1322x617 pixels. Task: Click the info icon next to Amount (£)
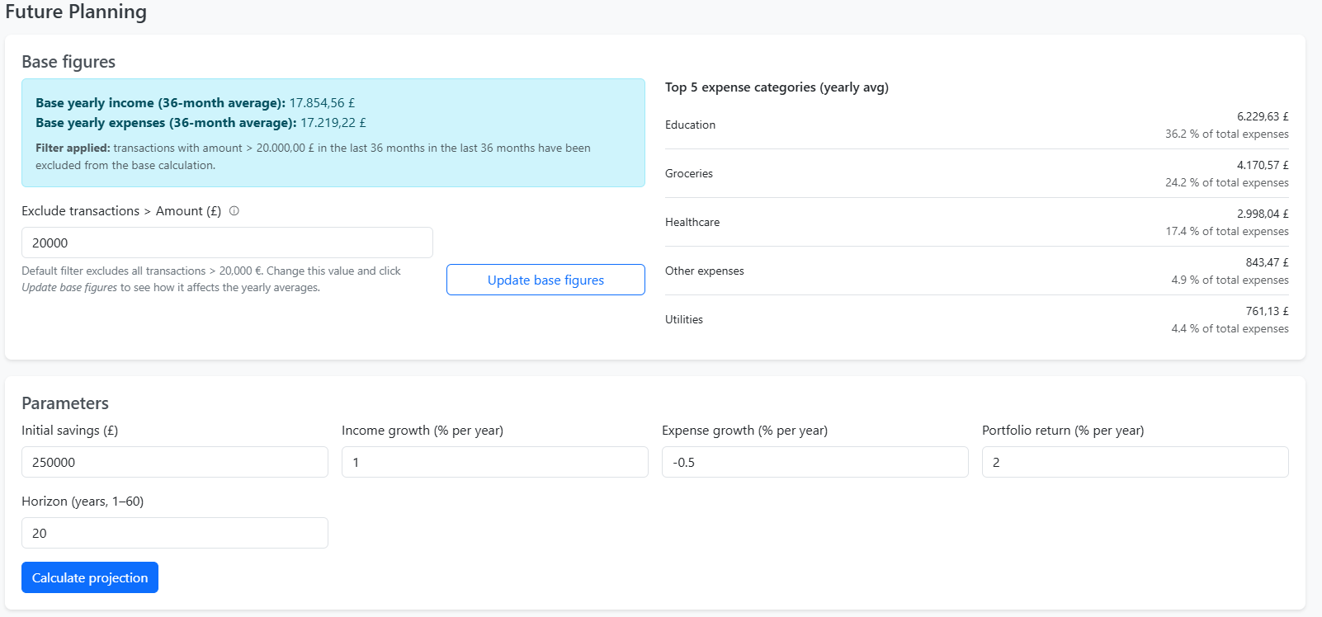[234, 211]
